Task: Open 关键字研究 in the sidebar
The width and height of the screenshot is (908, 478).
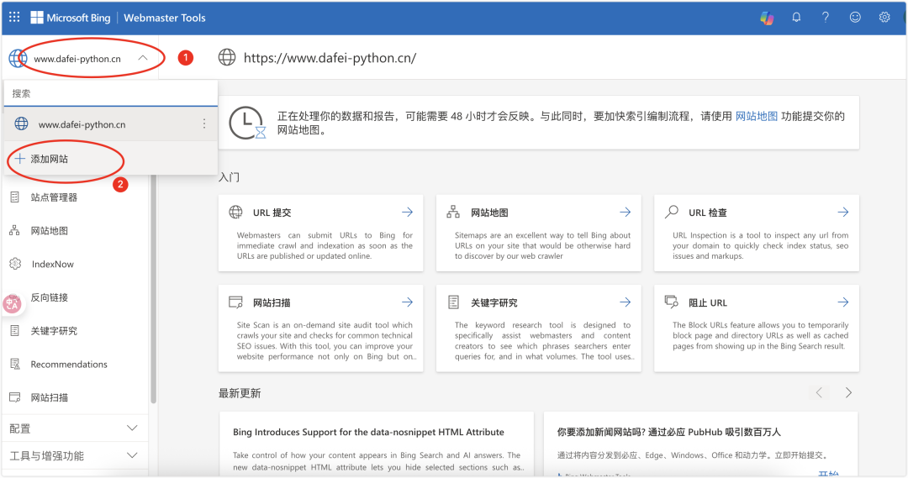Action: [x=54, y=331]
